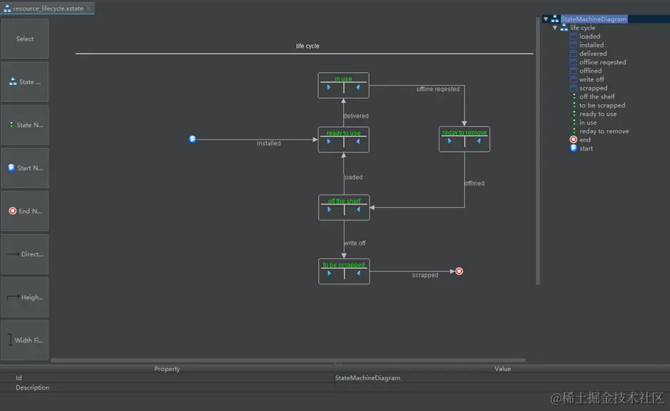
Task: Collapse the StateMachineDiagram tree node
Action: click(x=546, y=19)
